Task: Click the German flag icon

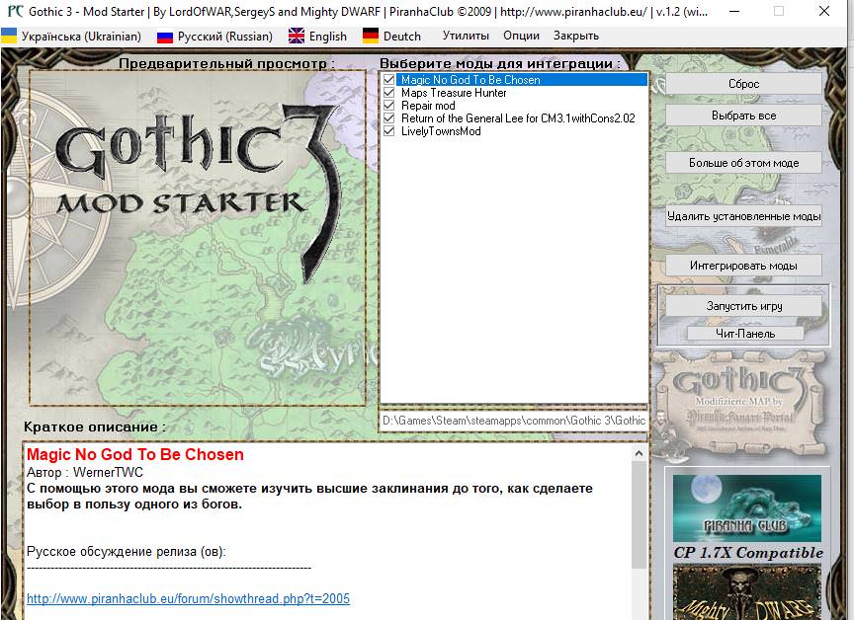Action: point(371,37)
